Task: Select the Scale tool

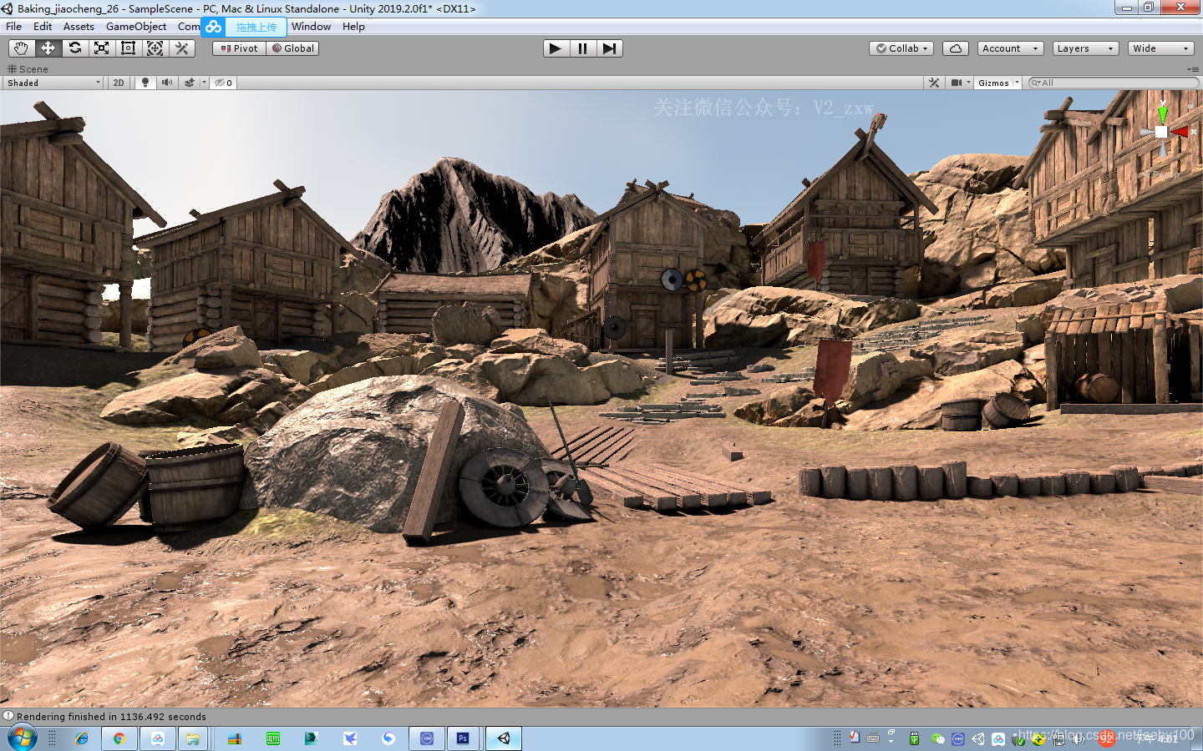Action: [x=101, y=48]
